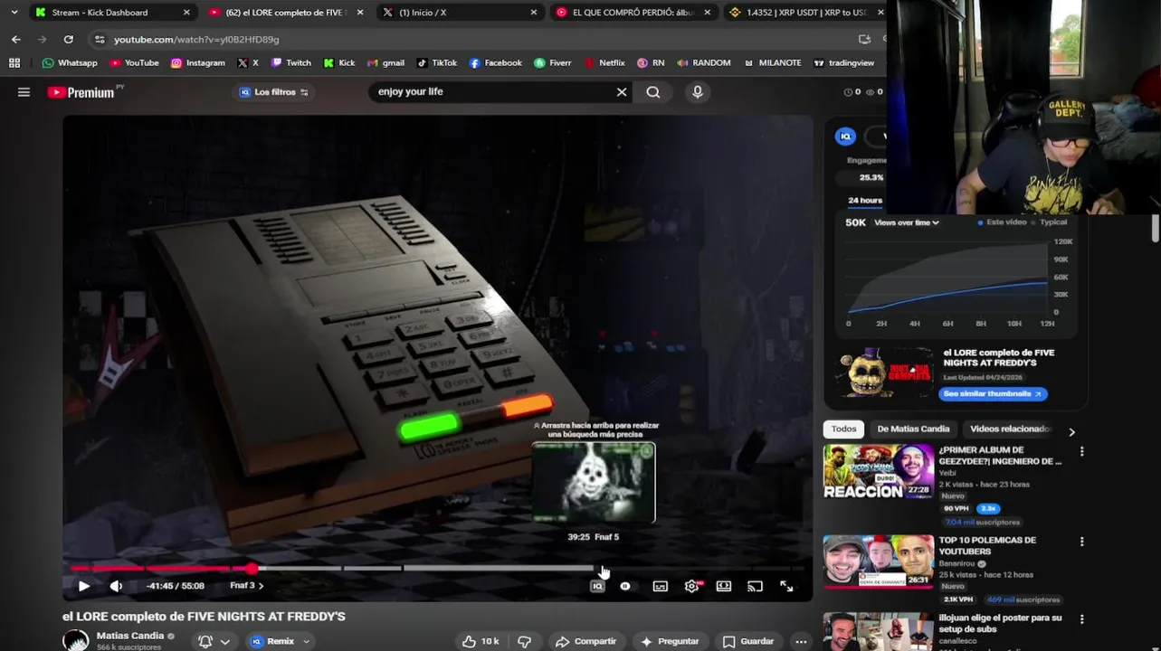Open the Los filtros vidIQ button

coord(274,92)
